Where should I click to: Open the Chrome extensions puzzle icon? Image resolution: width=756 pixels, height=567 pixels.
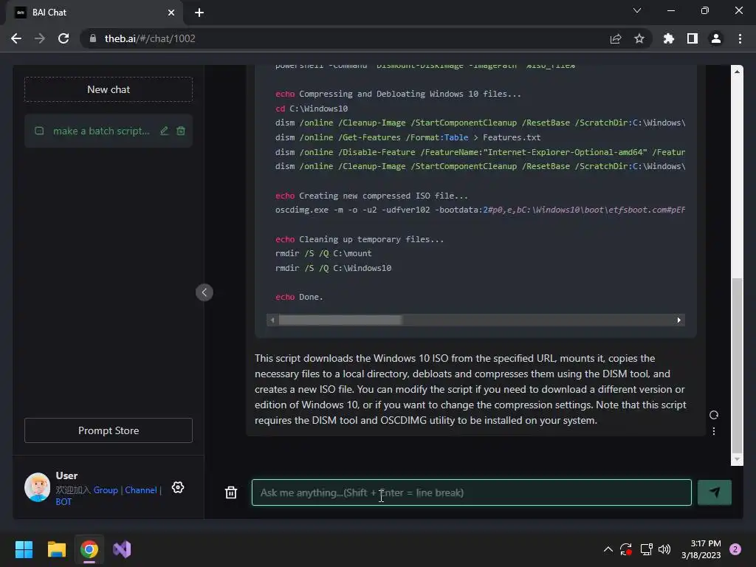pos(669,38)
